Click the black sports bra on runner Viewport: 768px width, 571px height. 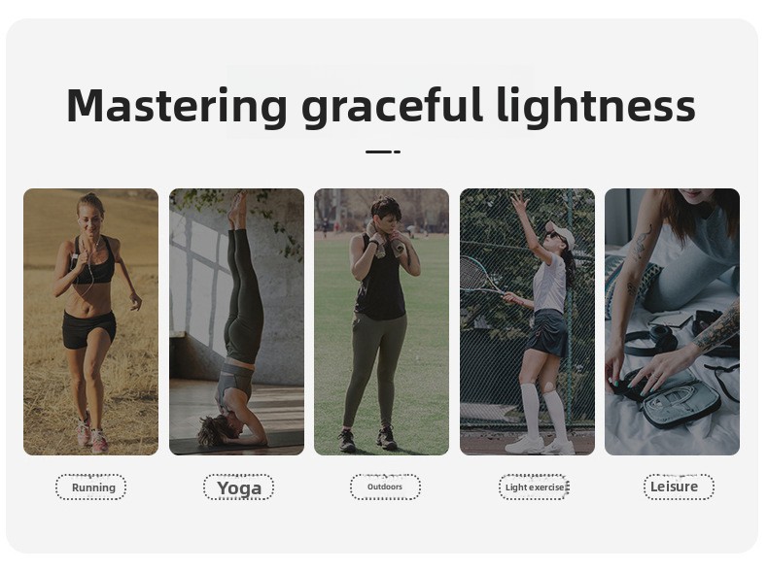coord(94,262)
